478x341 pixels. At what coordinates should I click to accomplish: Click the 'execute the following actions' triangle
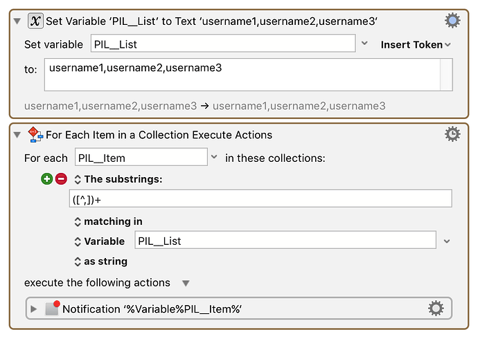click(x=186, y=284)
